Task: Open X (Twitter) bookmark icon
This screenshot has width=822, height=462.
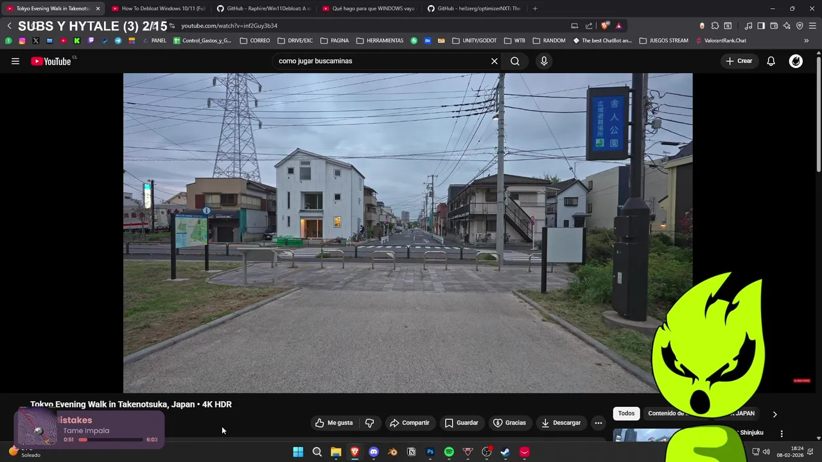Action: pyautogui.click(x=35, y=40)
